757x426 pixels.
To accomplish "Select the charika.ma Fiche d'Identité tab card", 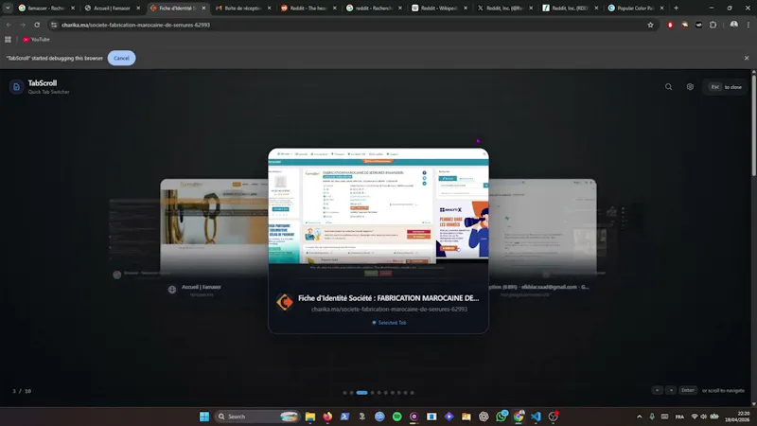I will point(378,240).
